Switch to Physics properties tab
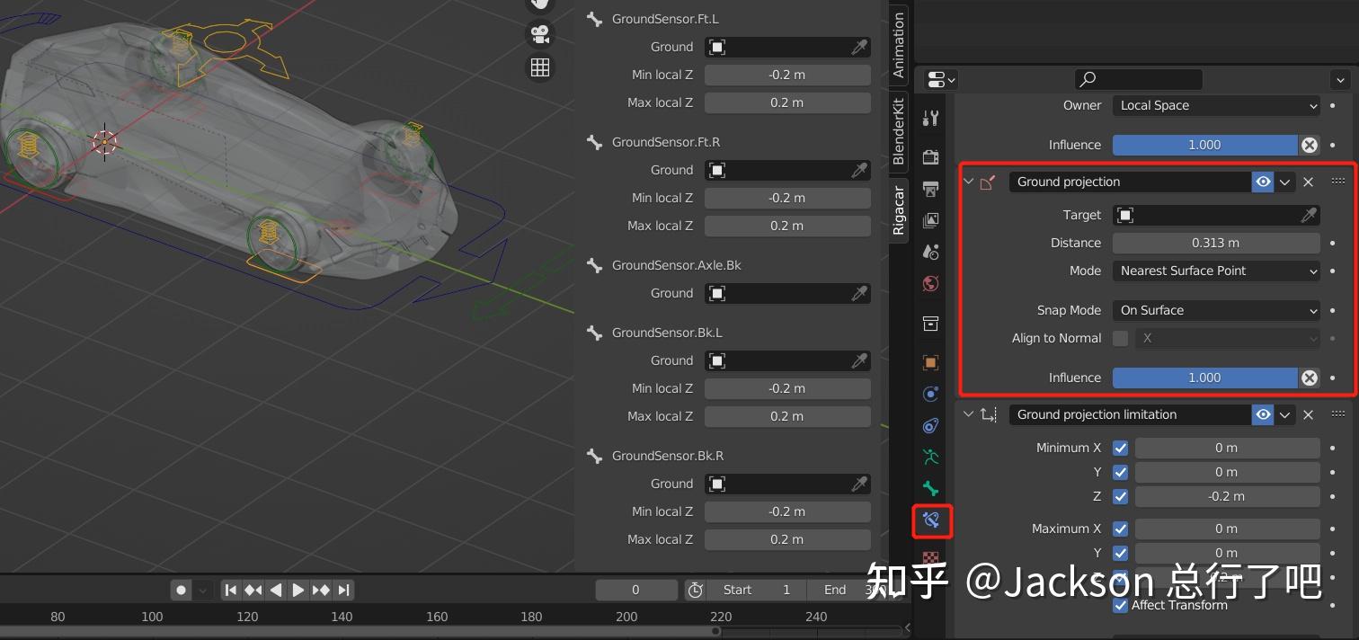Image resolution: width=1359 pixels, height=640 pixels. (x=930, y=394)
